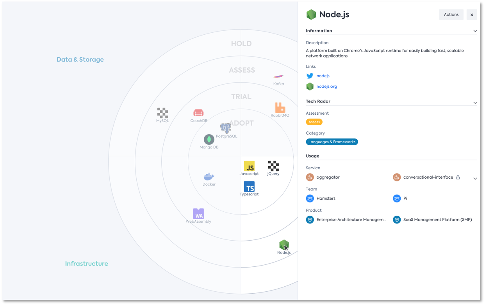Click the Infrastructure quadrant label
485x305 pixels.
[86, 264]
